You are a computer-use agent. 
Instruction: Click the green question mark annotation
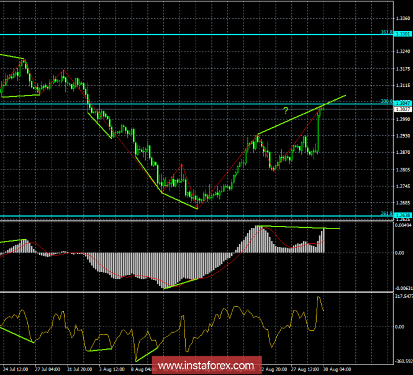[286, 111]
